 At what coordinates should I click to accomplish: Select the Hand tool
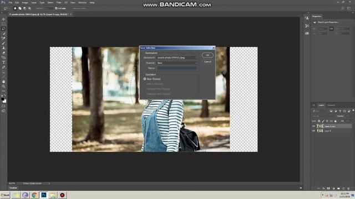3,81
